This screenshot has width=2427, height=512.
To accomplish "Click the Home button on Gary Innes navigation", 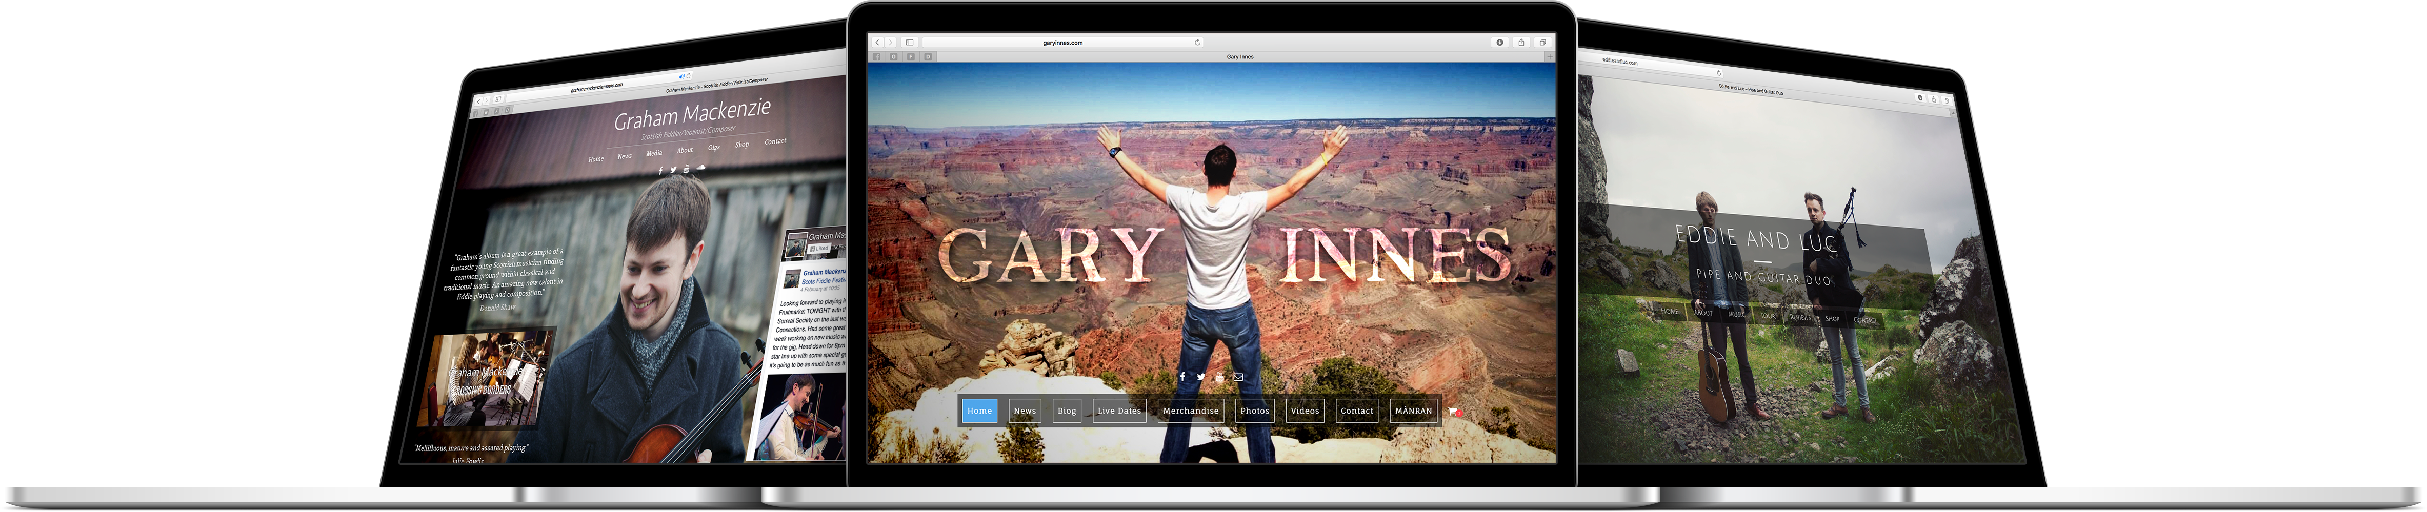I will pos(980,412).
